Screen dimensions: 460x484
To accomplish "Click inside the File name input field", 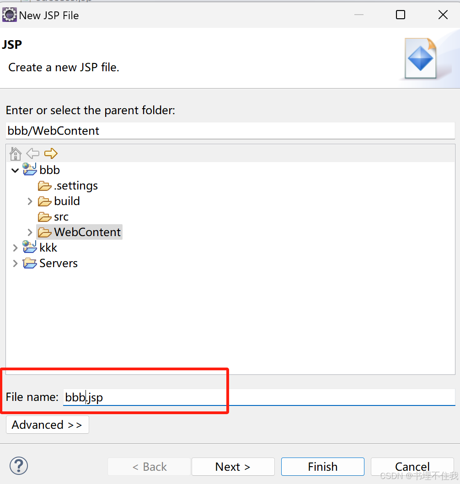I will coord(137,397).
